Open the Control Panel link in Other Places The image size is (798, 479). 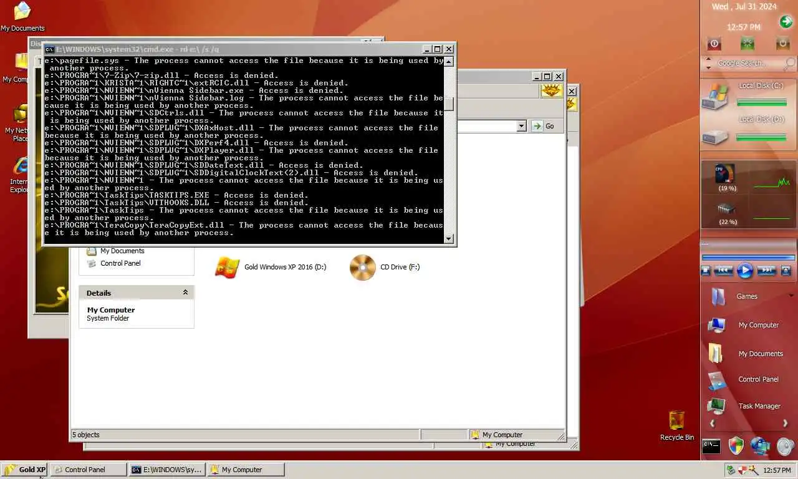coord(120,263)
